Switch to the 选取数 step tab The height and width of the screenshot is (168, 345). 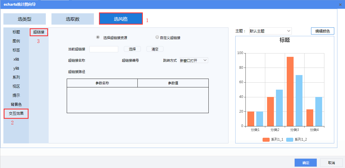coord(73,19)
